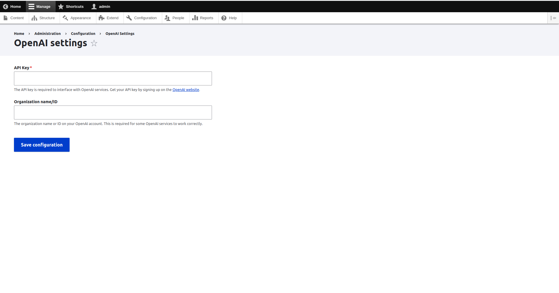Click the Home back-arrow icon in toolbar

[x=6, y=7]
